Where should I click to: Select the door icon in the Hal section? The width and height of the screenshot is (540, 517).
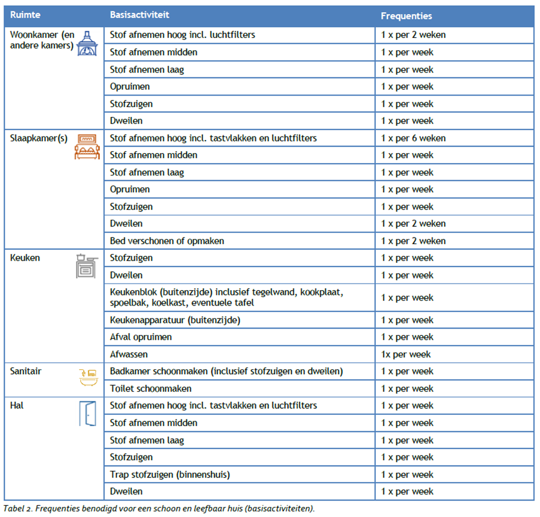[87, 413]
